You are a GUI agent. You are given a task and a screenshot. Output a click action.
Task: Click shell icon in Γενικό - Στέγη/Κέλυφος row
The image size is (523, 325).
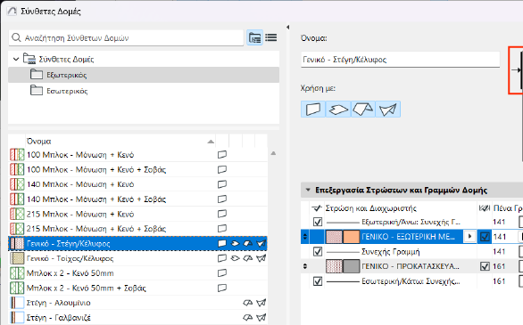[261, 243]
